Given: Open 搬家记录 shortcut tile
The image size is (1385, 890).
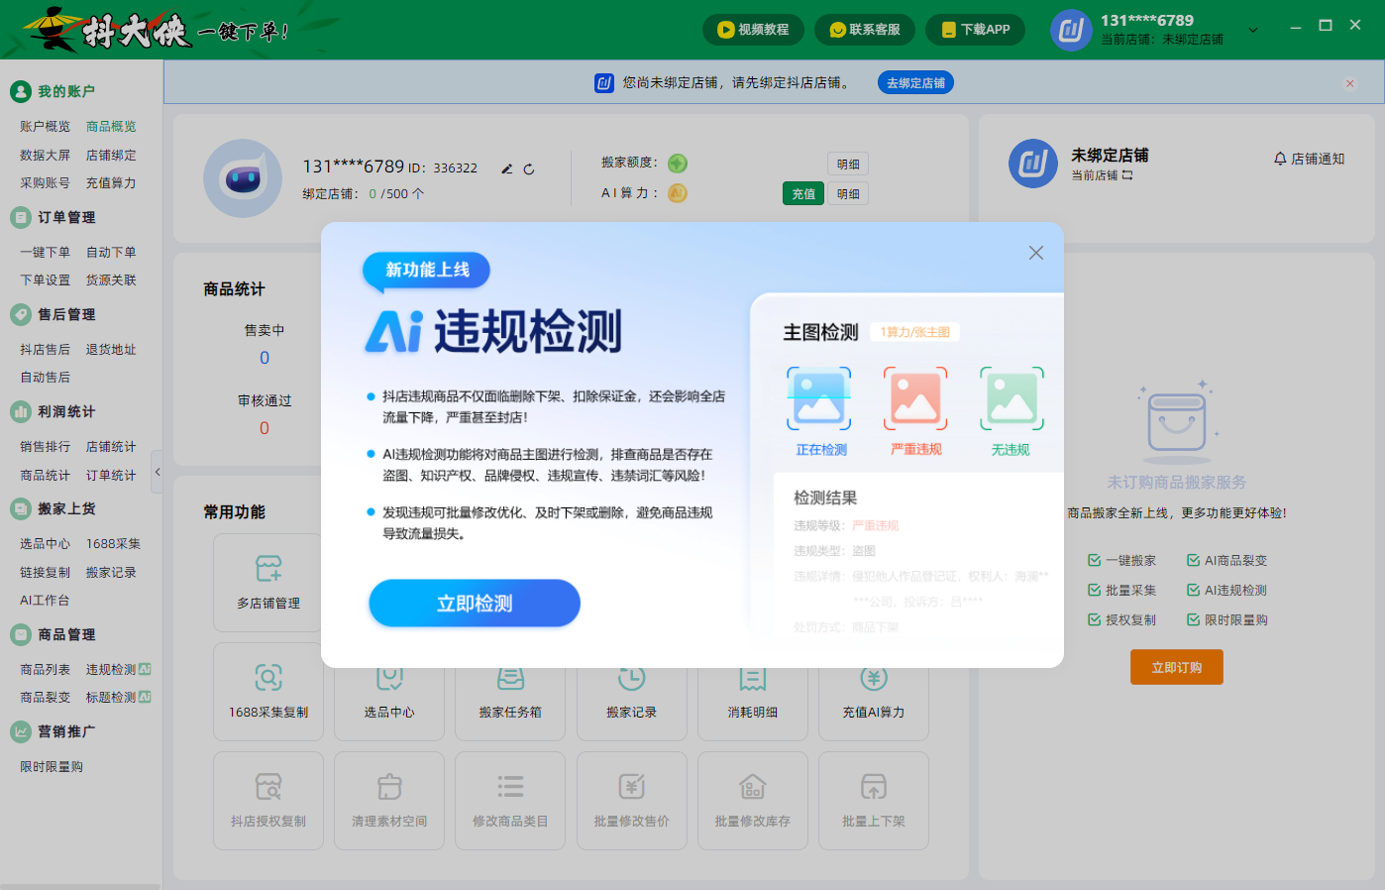Looking at the screenshot, I should click(632, 692).
